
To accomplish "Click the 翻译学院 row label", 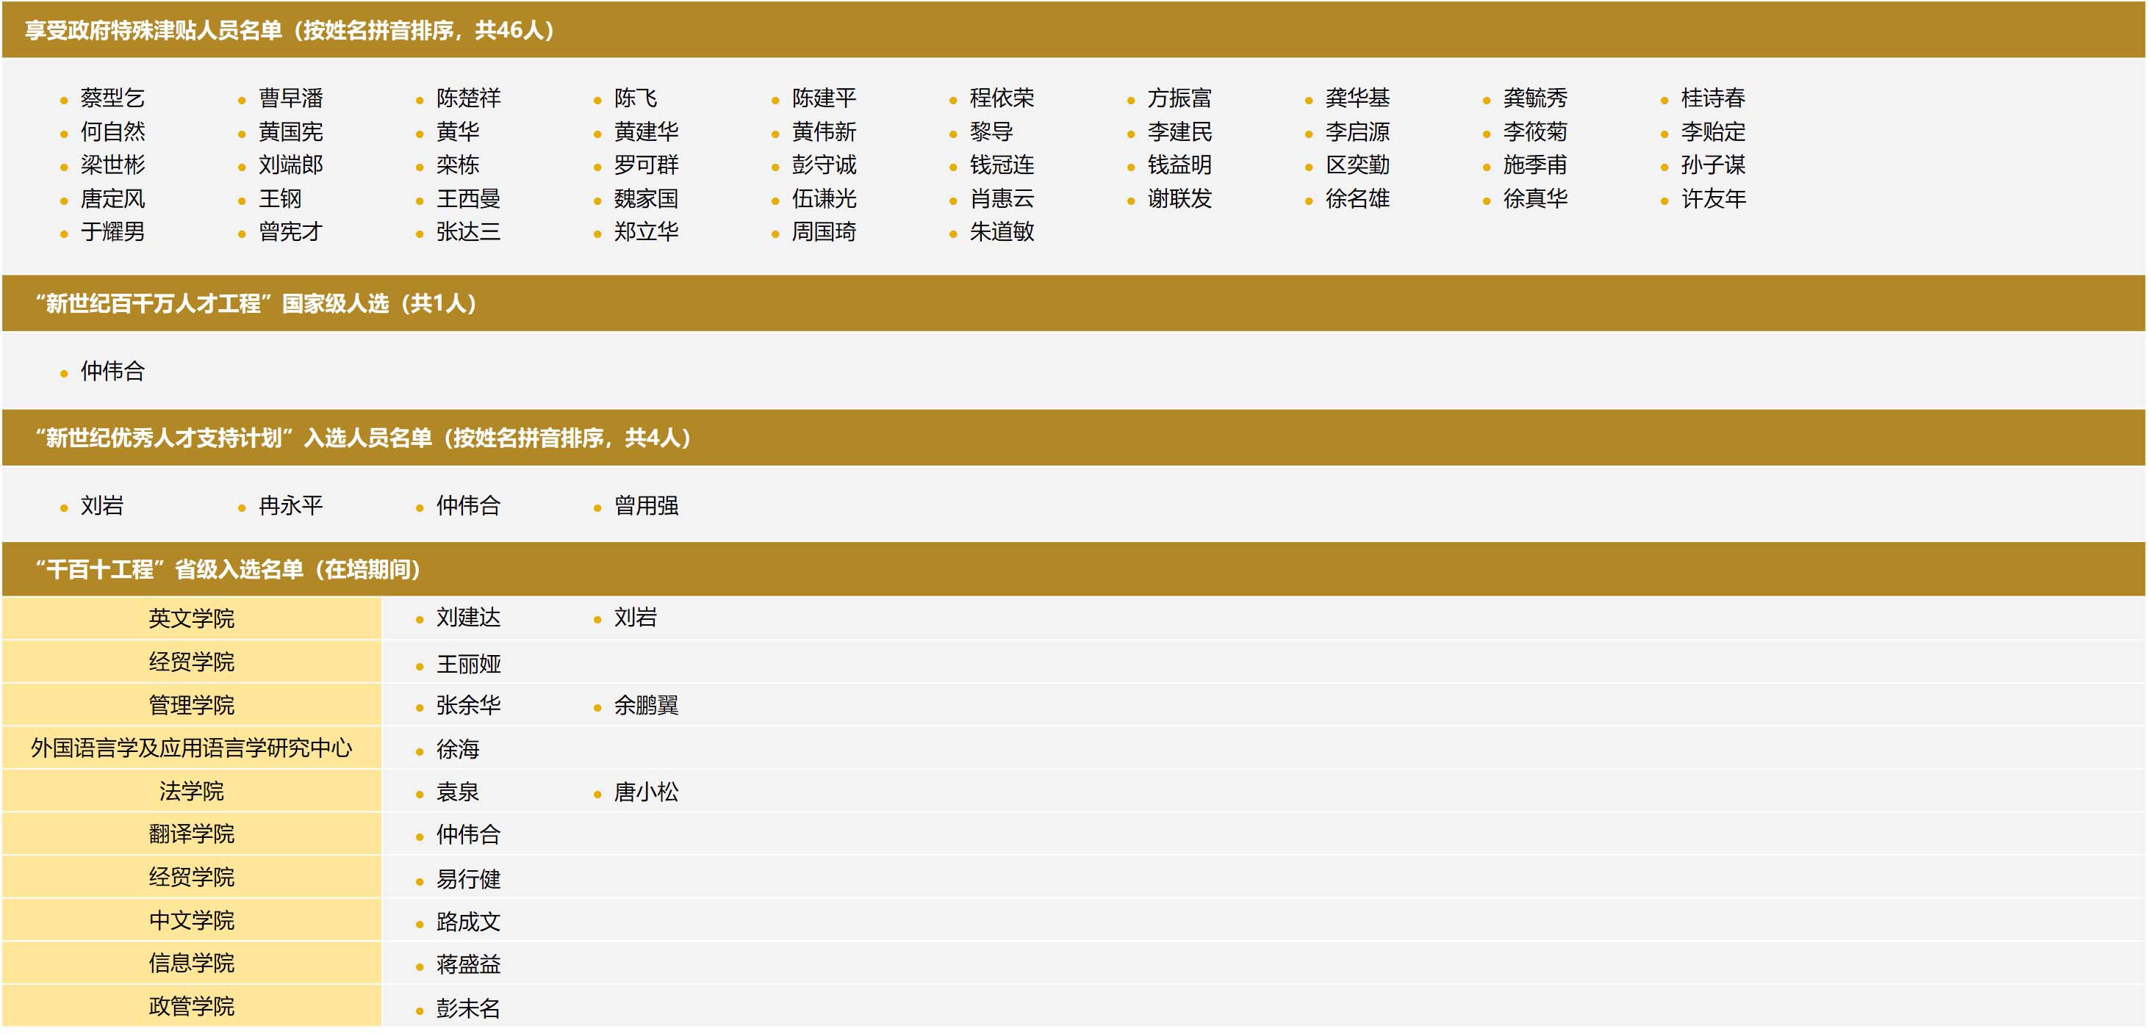I will pyautogui.click(x=191, y=834).
